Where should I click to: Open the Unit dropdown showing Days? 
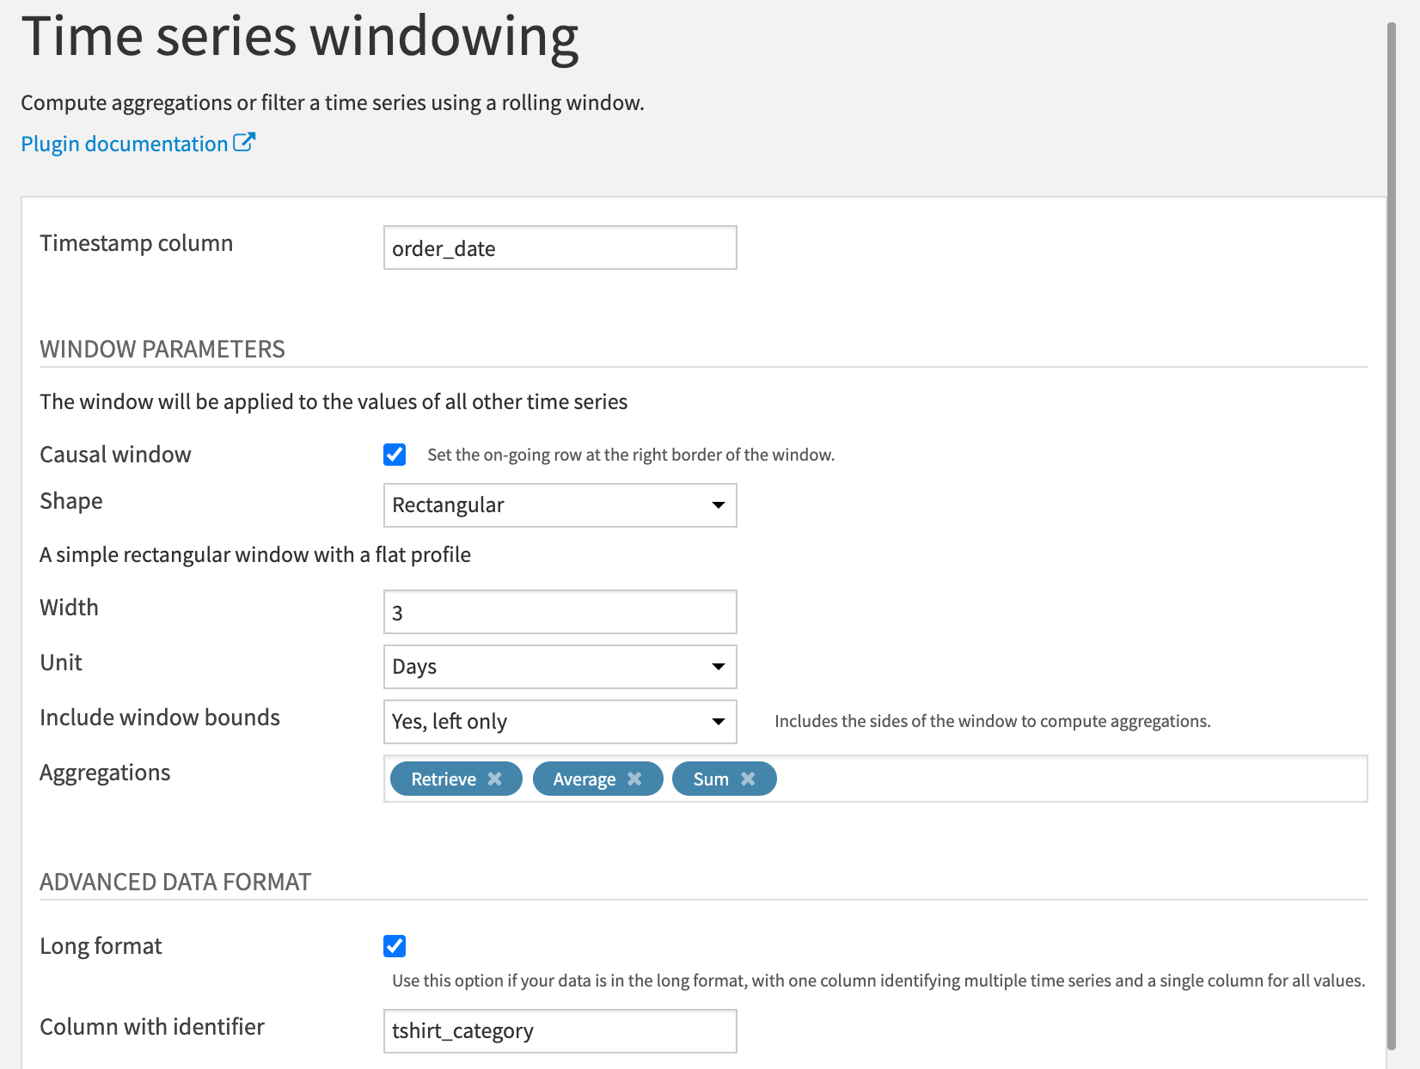click(x=559, y=666)
